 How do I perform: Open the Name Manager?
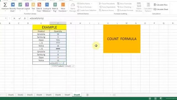(73, 7)
